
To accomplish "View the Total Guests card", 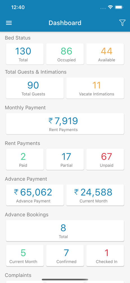I will coord(35,88).
